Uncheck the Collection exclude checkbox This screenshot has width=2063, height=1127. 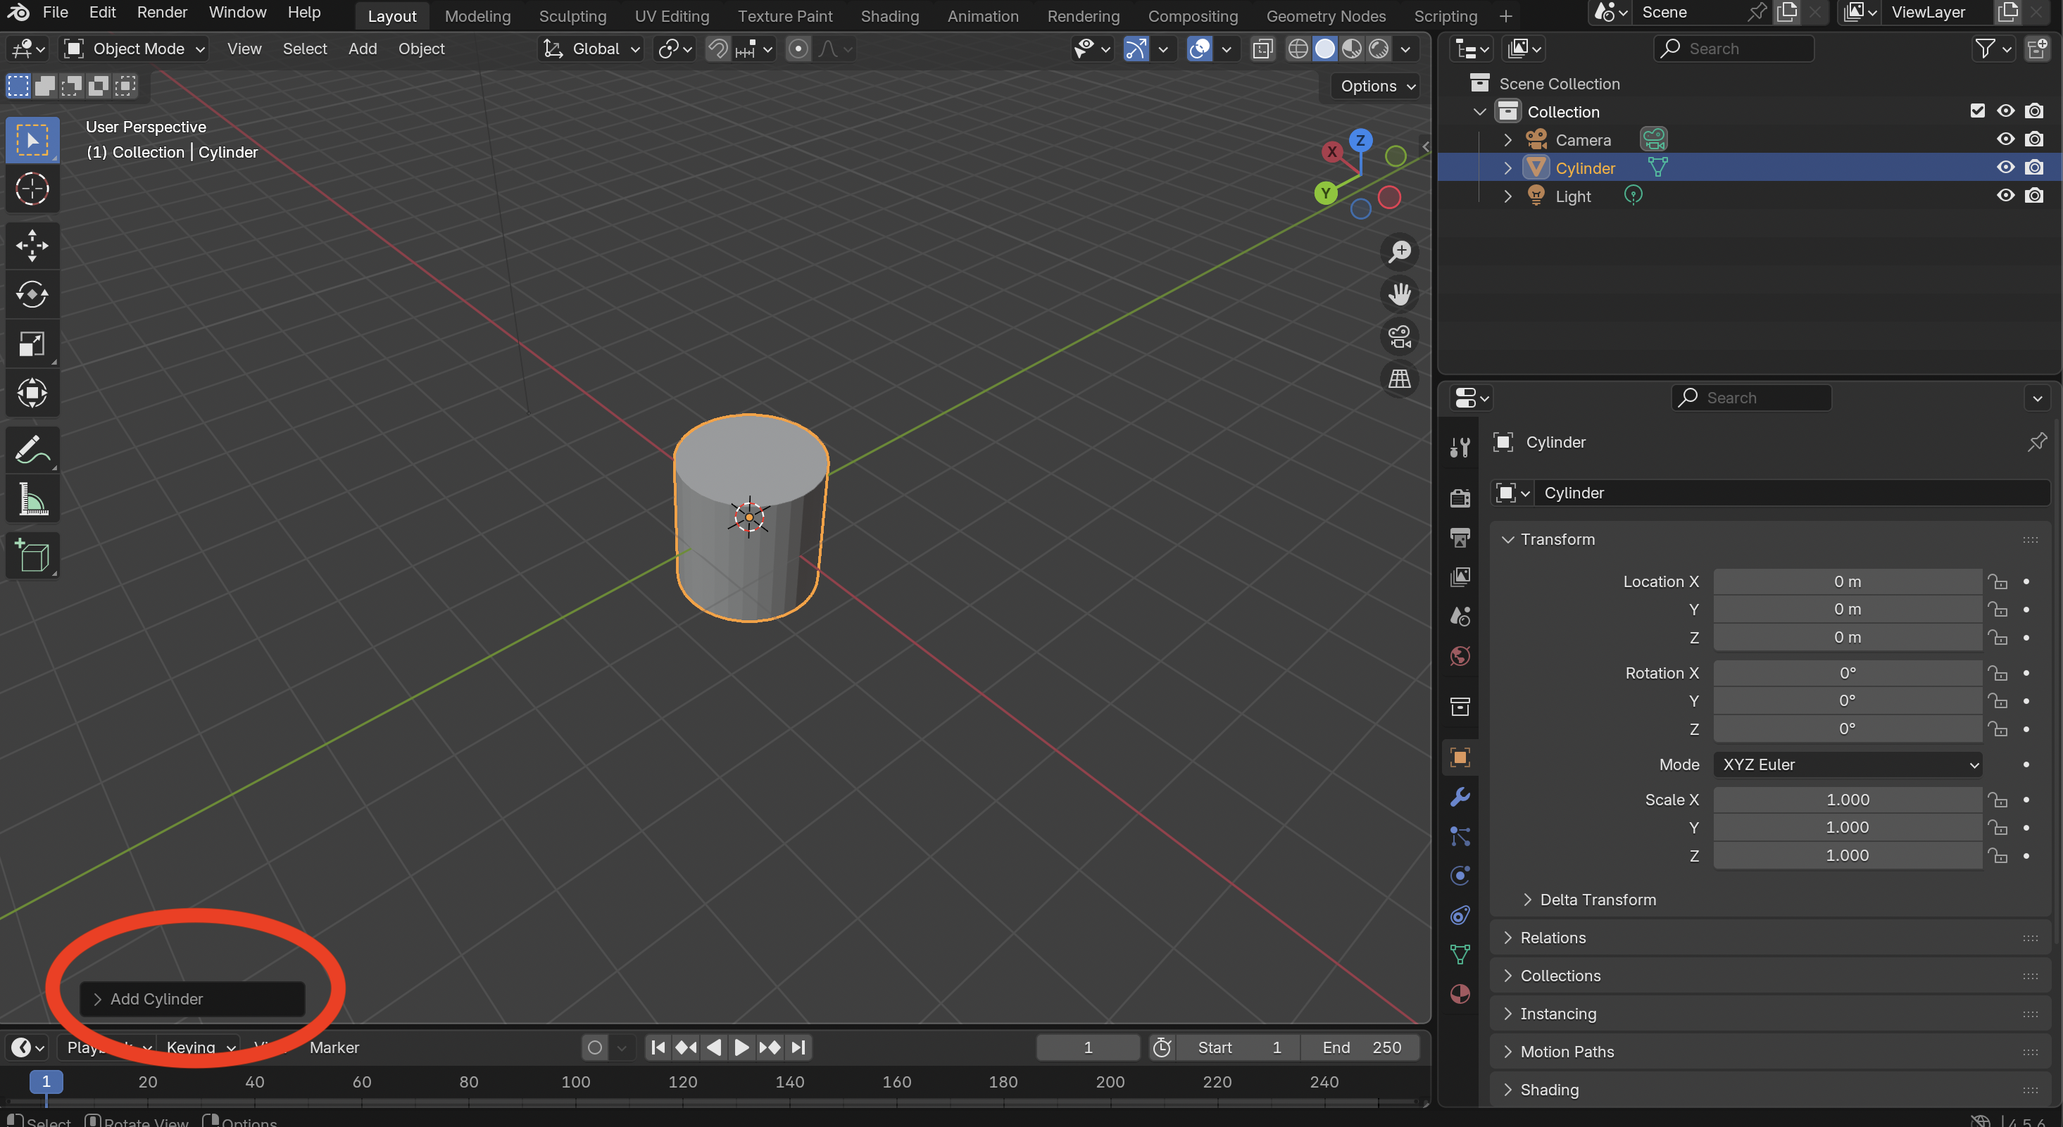1976,111
